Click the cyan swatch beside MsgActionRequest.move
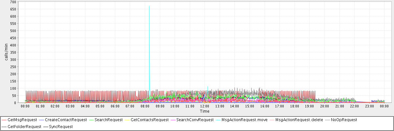The height and width of the screenshot is (131, 394). (x=218, y=120)
